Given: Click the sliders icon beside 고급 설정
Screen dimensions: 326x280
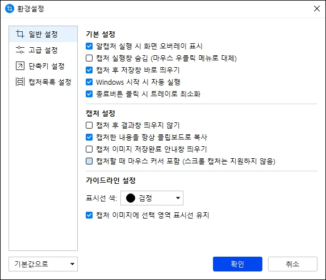Looking at the screenshot, I should [x=20, y=50].
